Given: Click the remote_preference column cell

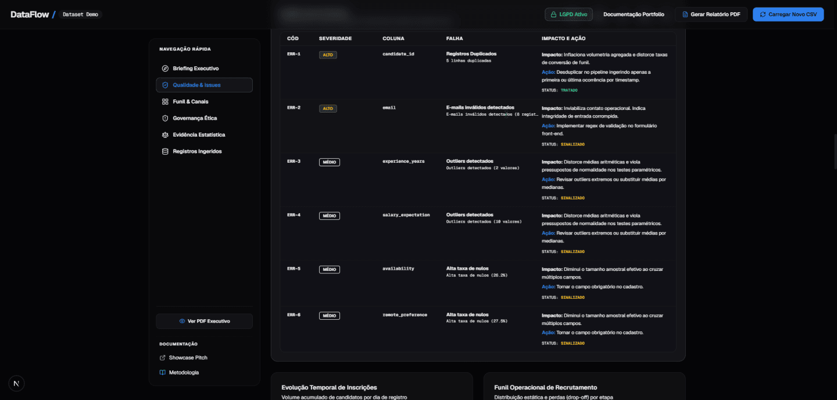Looking at the screenshot, I should tap(405, 315).
